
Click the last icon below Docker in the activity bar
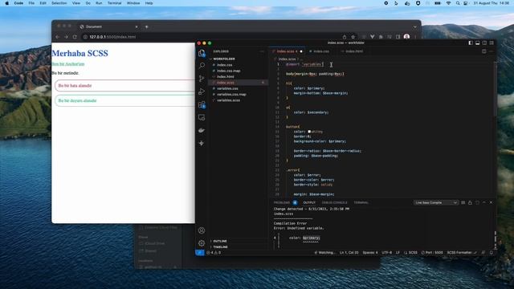click(202, 143)
